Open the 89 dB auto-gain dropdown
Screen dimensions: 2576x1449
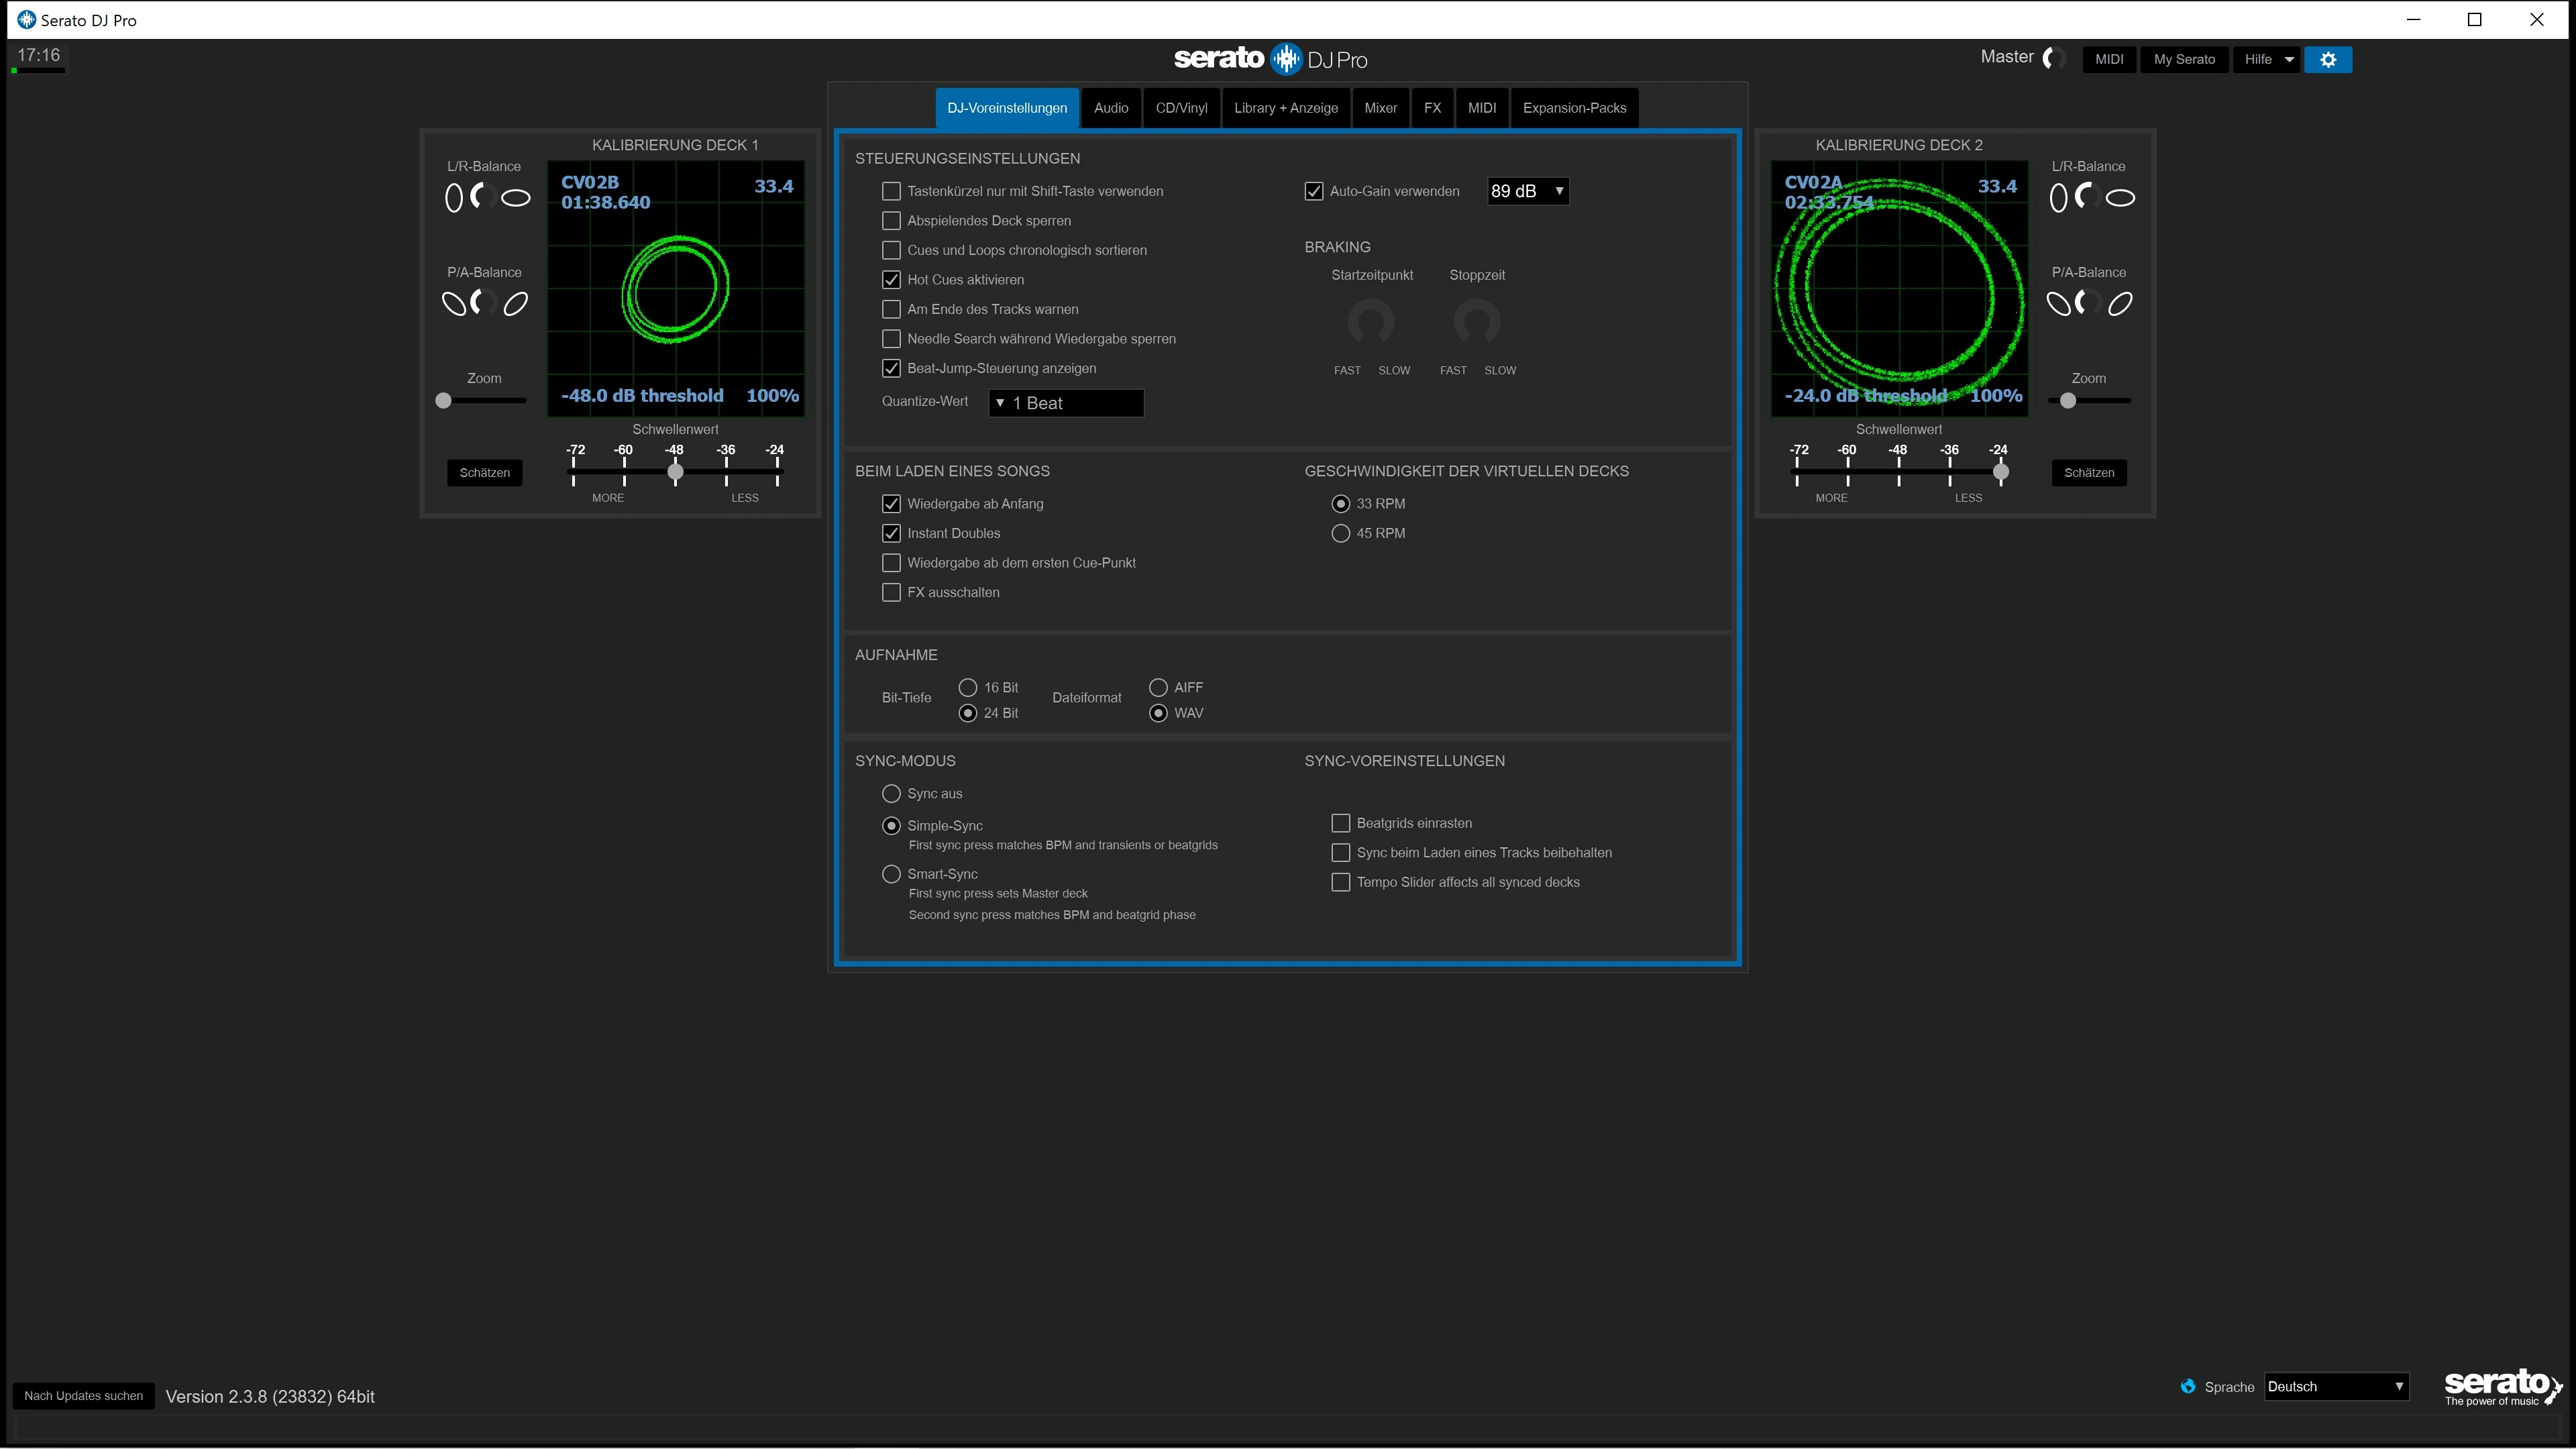pyautogui.click(x=1527, y=191)
